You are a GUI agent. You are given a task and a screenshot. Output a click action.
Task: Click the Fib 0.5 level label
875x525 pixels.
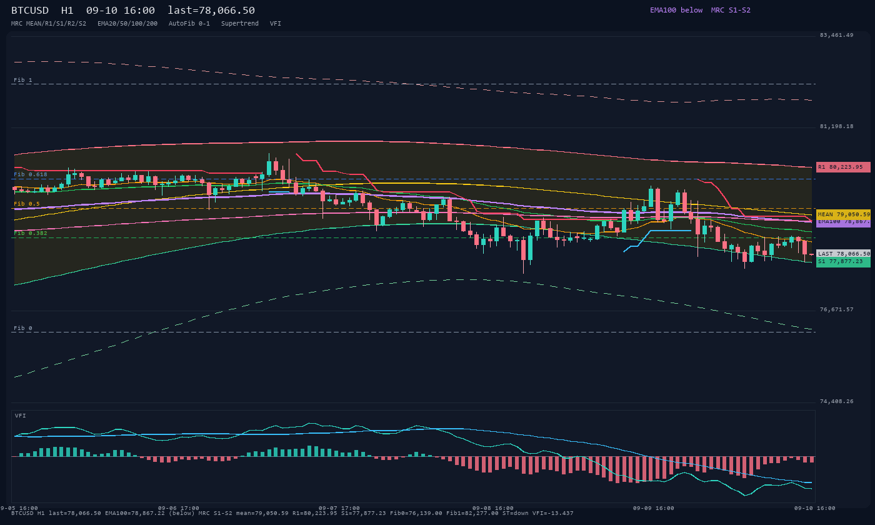[x=27, y=204]
